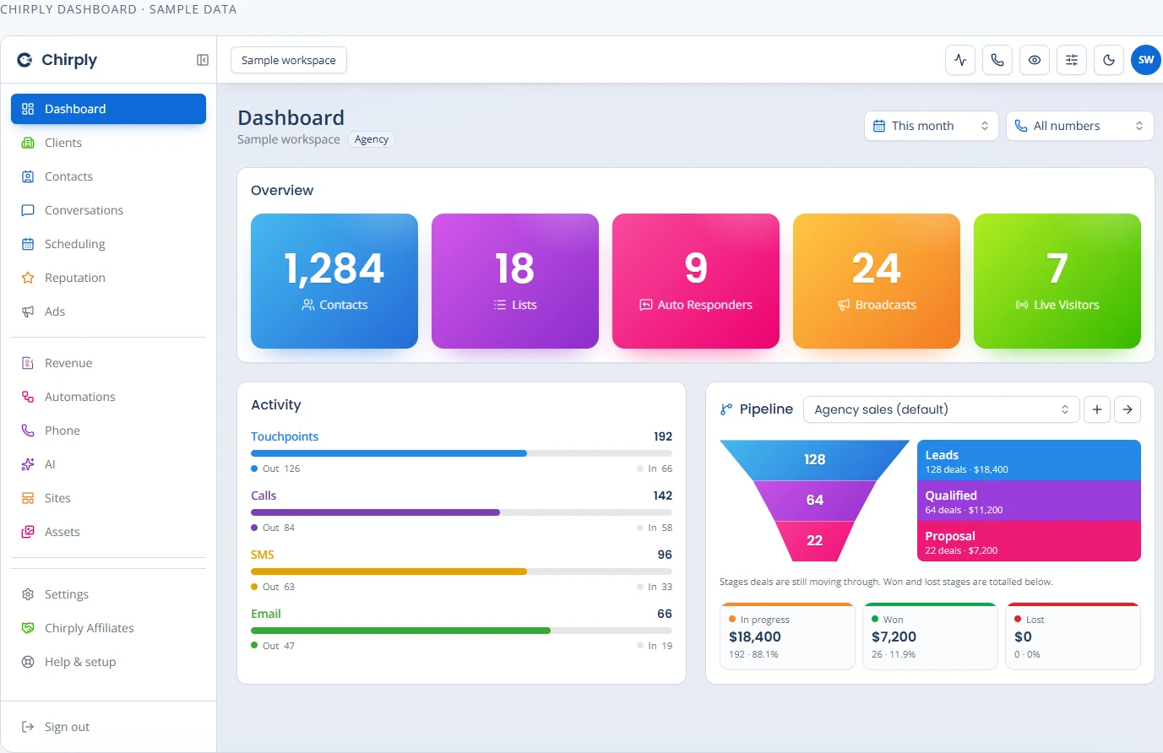Click the phone icon in top bar
The height and width of the screenshot is (753, 1163).
[x=997, y=60]
